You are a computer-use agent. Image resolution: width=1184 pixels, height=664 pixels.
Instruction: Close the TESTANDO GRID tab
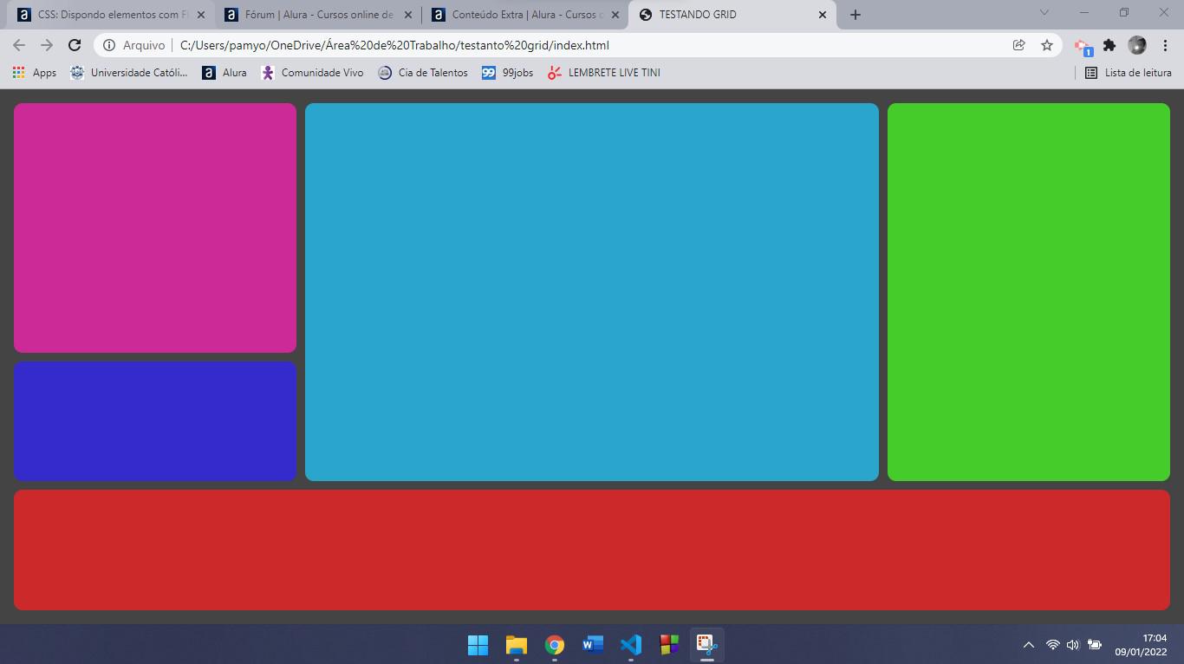[x=823, y=15]
